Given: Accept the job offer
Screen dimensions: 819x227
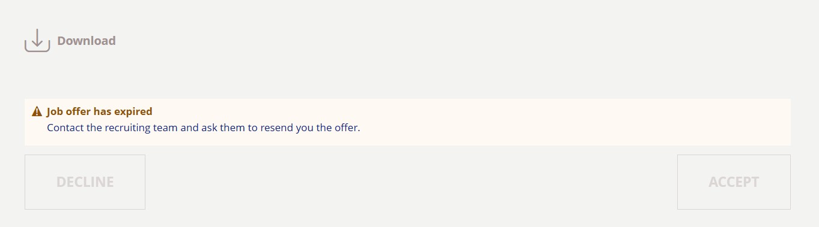Looking at the screenshot, I should 734,182.
